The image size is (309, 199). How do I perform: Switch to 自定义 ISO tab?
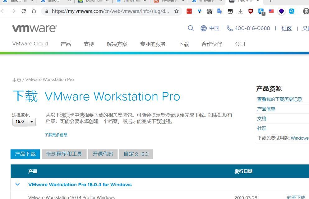point(136,154)
